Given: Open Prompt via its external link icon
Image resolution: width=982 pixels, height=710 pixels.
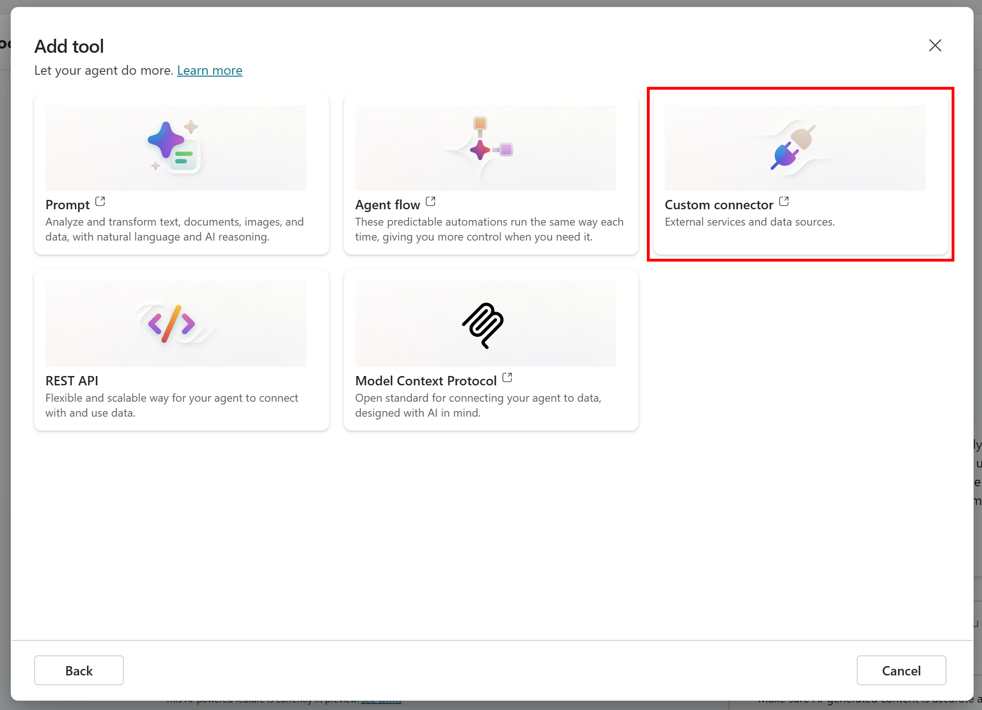Looking at the screenshot, I should pyautogui.click(x=100, y=201).
